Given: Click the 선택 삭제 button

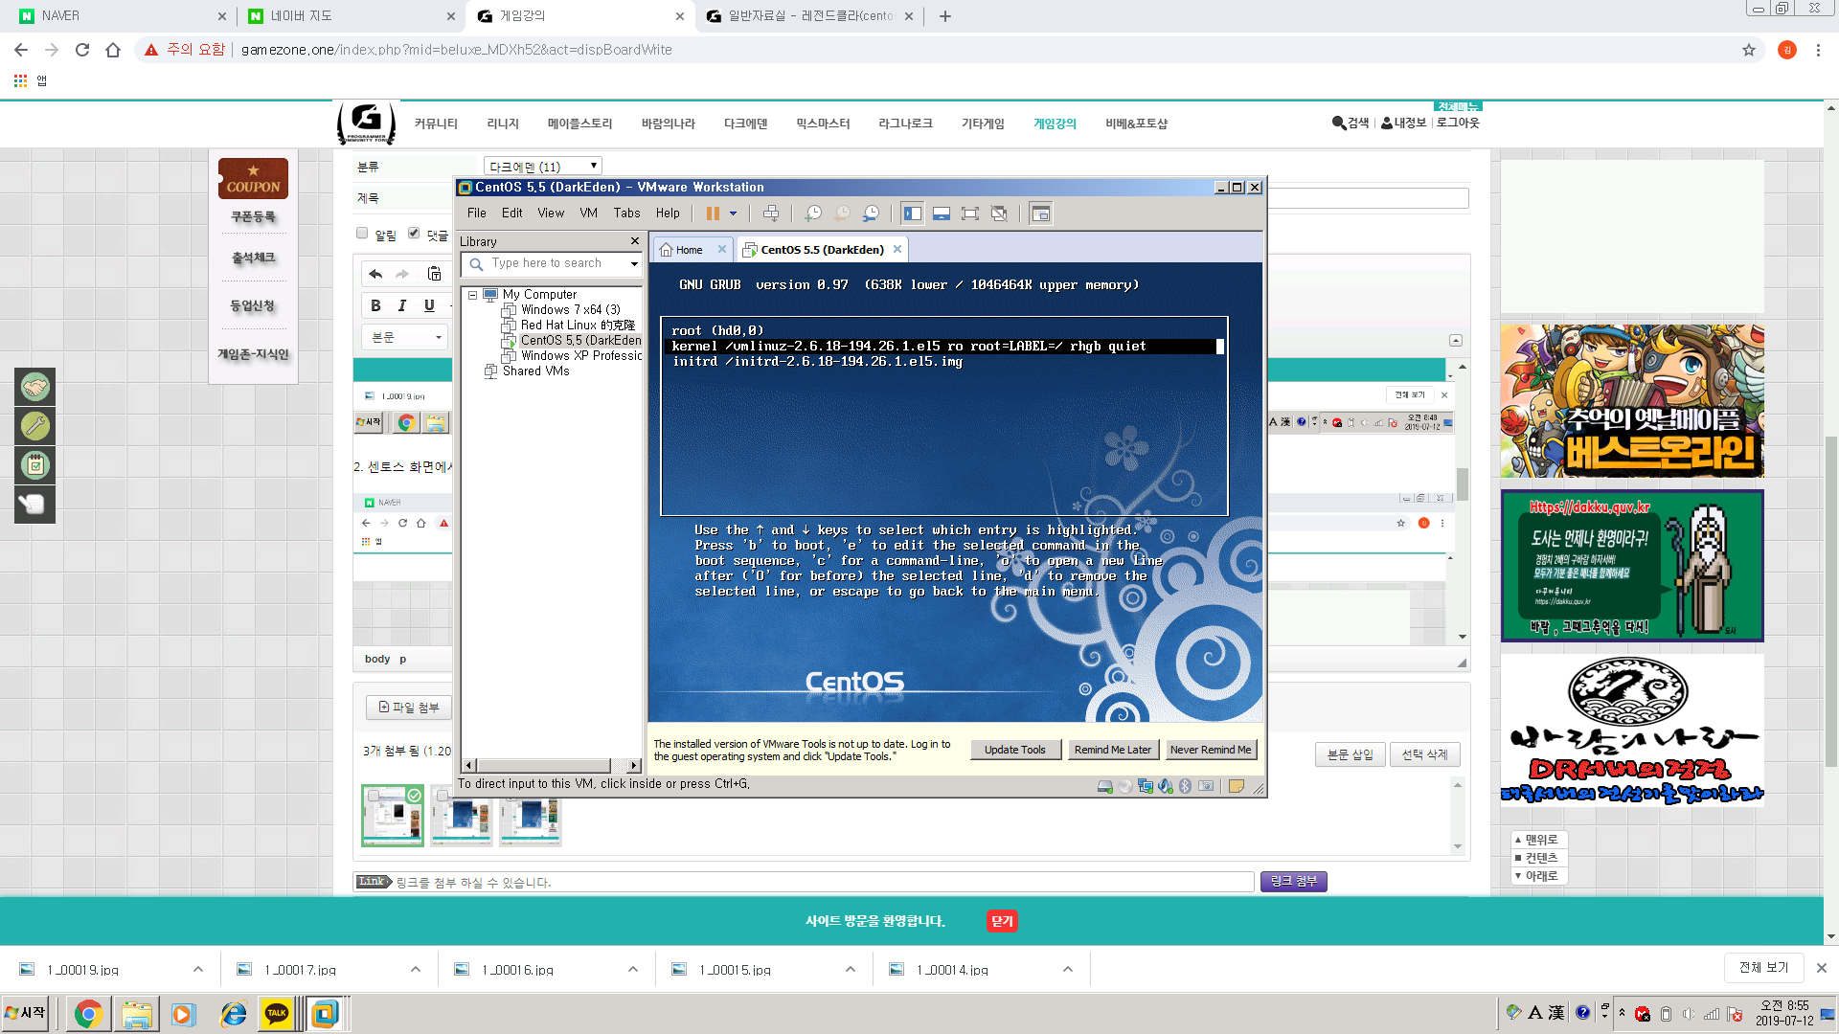Looking at the screenshot, I should pyautogui.click(x=1425, y=754).
